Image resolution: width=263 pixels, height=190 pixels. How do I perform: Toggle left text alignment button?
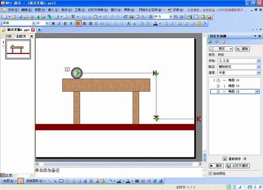[x=79, y=23]
